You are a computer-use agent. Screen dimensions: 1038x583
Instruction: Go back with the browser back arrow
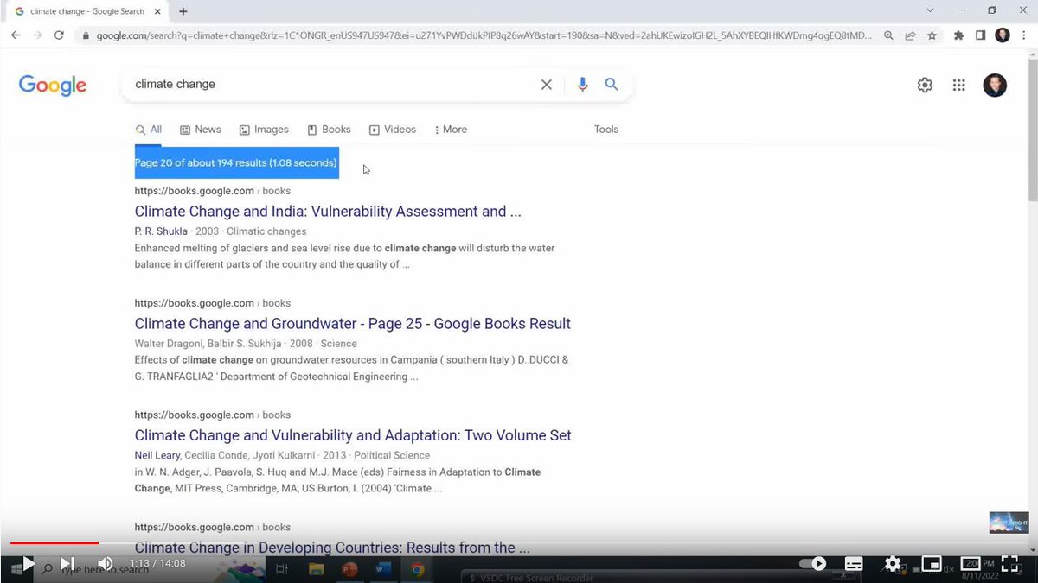[16, 35]
